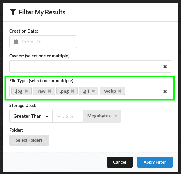Clear the Owner field selection
Screen dimensions: 181x174
pos(165,67)
